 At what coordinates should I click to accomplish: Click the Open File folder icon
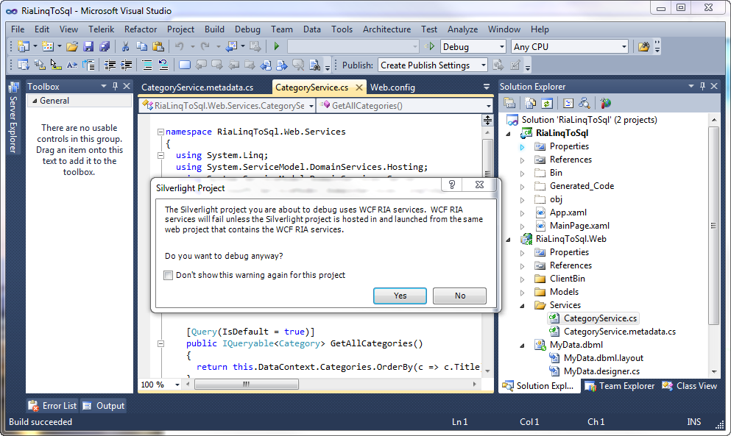[72, 46]
